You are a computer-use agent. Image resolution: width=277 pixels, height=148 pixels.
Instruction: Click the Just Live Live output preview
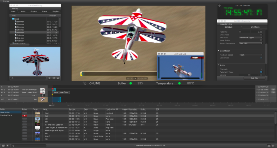[x=180, y=68]
